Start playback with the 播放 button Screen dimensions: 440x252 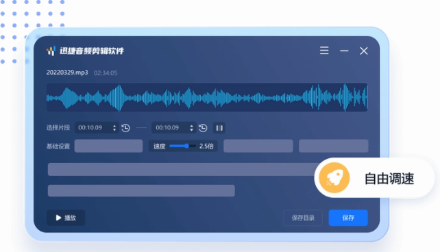pyautogui.click(x=66, y=218)
